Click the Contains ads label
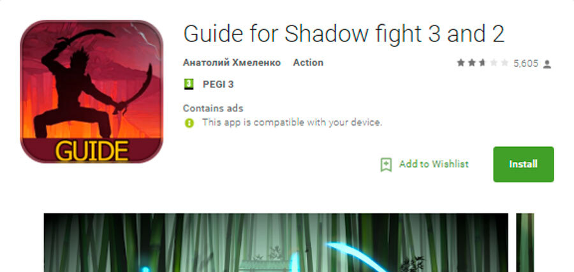574x272 pixels. [x=213, y=108]
